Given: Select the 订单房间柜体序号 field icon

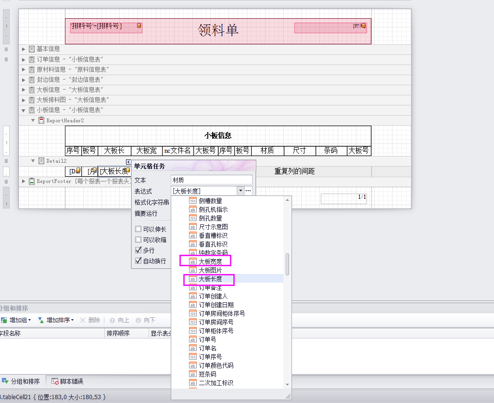Looking at the screenshot, I should click(193, 313).
